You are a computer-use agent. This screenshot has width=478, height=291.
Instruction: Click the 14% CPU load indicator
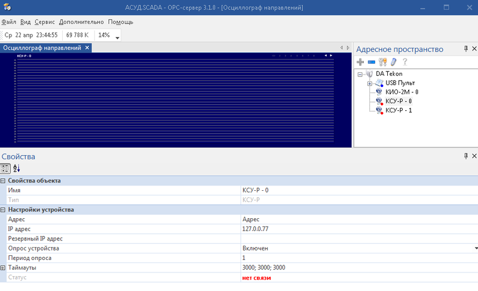click(x=104, y=35)
